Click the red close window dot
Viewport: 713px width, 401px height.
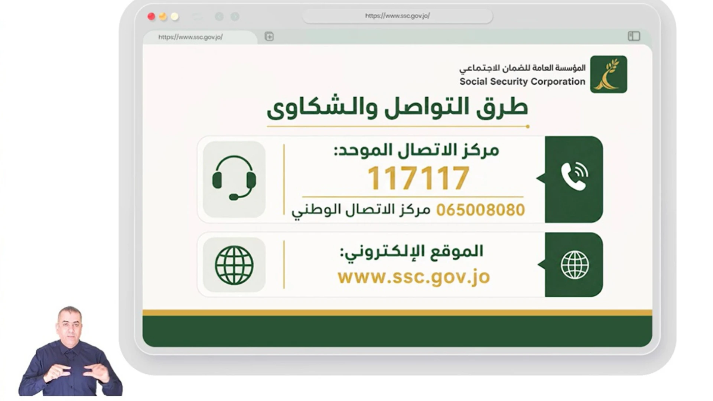coord(151,16)
